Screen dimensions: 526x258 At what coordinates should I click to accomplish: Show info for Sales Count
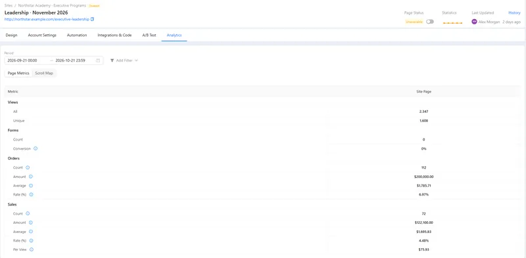point(28,213)
